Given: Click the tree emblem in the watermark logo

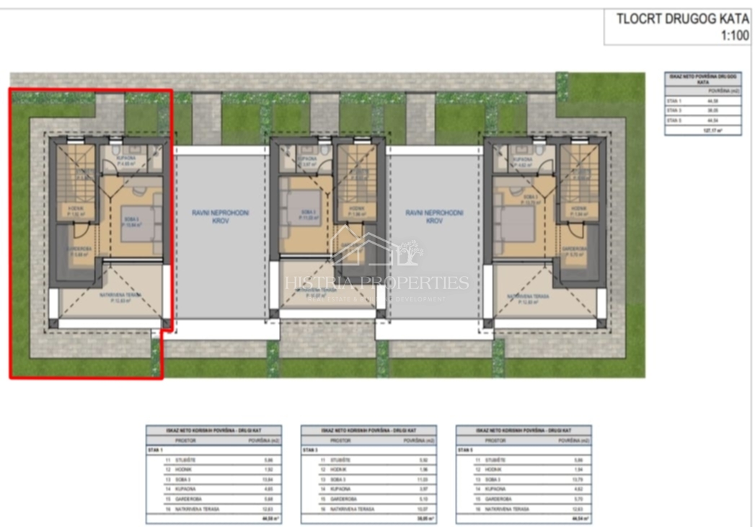Looking at the screenshot, I should [x=411, y=252].
